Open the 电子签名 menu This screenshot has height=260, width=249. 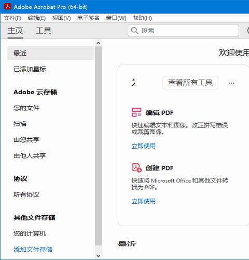point(88,18)
